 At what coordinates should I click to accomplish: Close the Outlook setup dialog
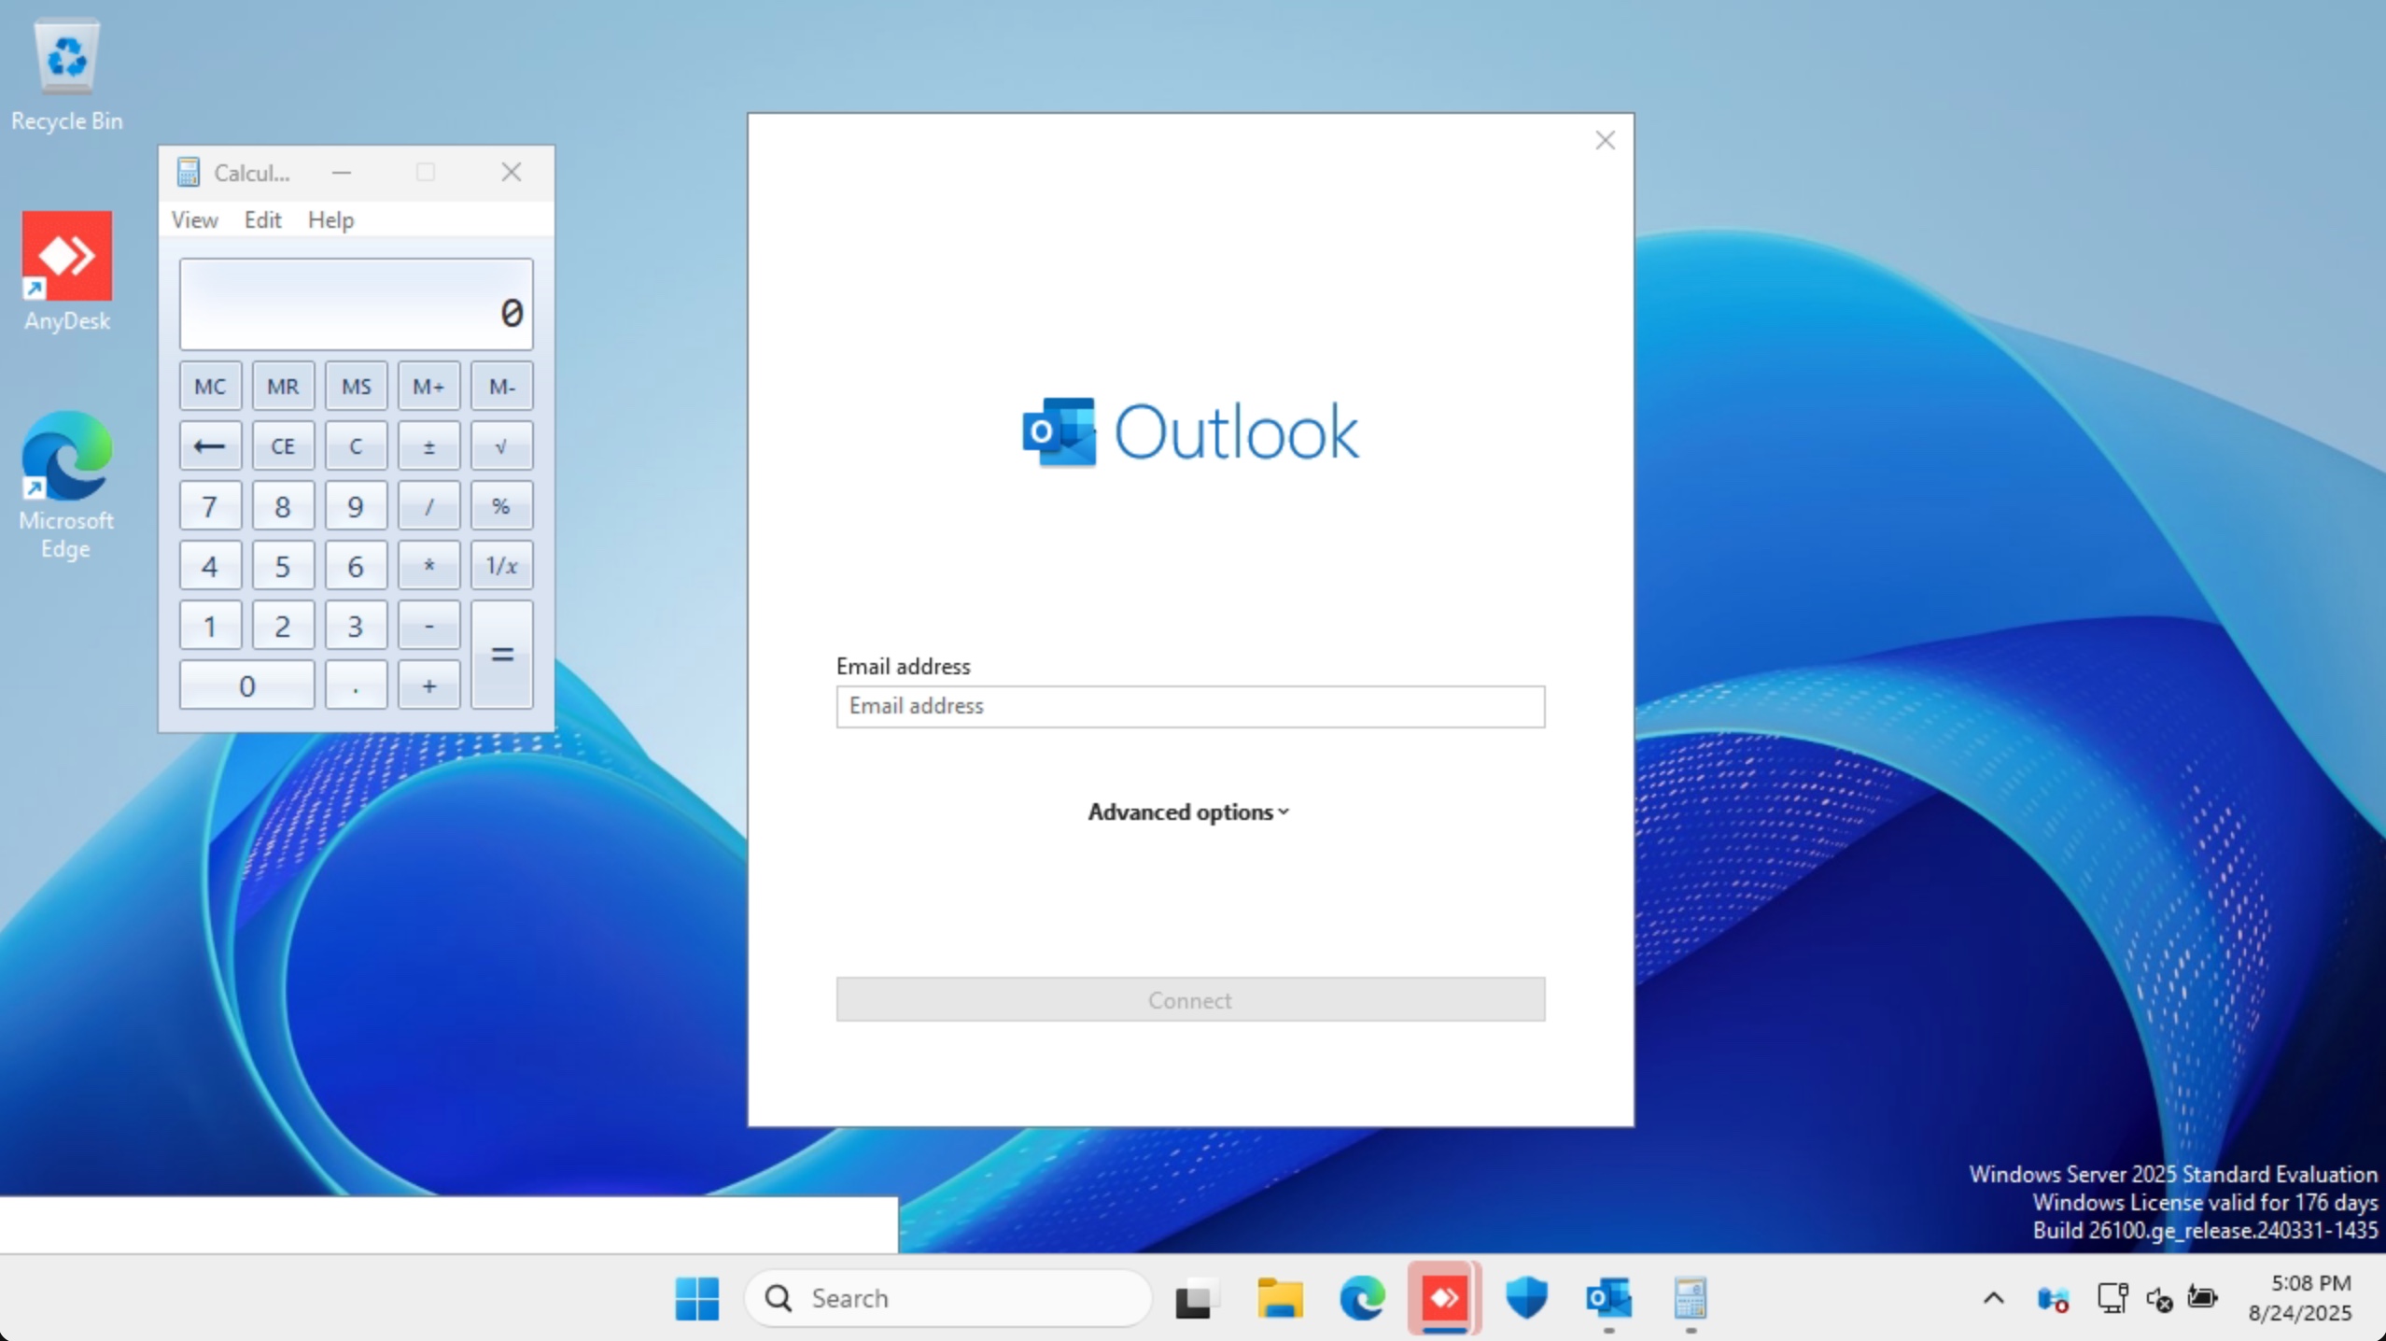(x=1605, y=140)
